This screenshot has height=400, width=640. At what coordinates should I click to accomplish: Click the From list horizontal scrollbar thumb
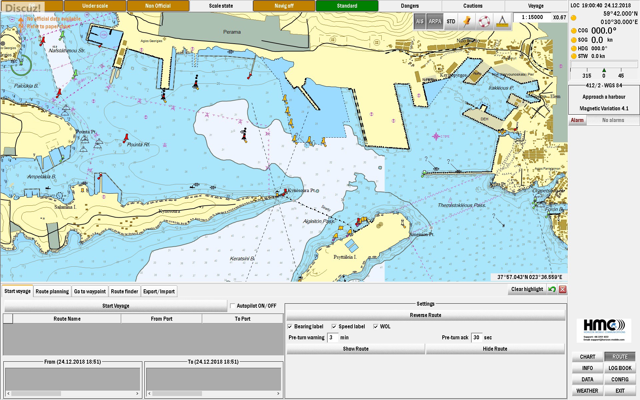tap(36, 394)
